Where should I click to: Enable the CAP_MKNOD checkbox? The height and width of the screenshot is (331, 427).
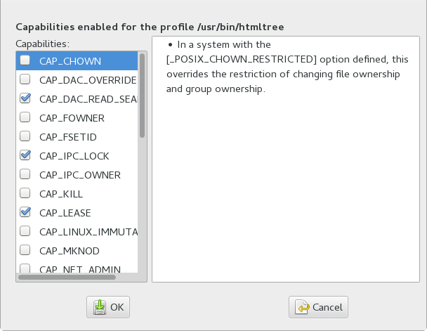tap(25, 250)
